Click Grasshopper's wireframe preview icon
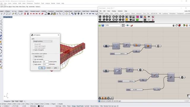The image size is (190, 107). click(177, 25)
